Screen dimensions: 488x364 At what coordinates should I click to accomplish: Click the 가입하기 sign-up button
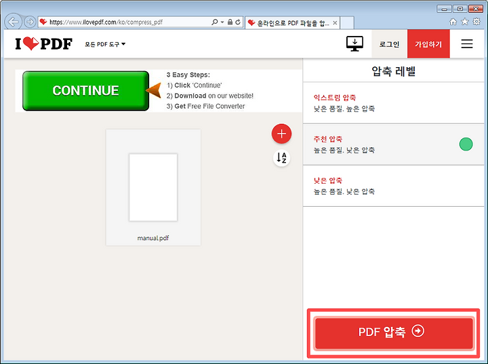[428, 44]
